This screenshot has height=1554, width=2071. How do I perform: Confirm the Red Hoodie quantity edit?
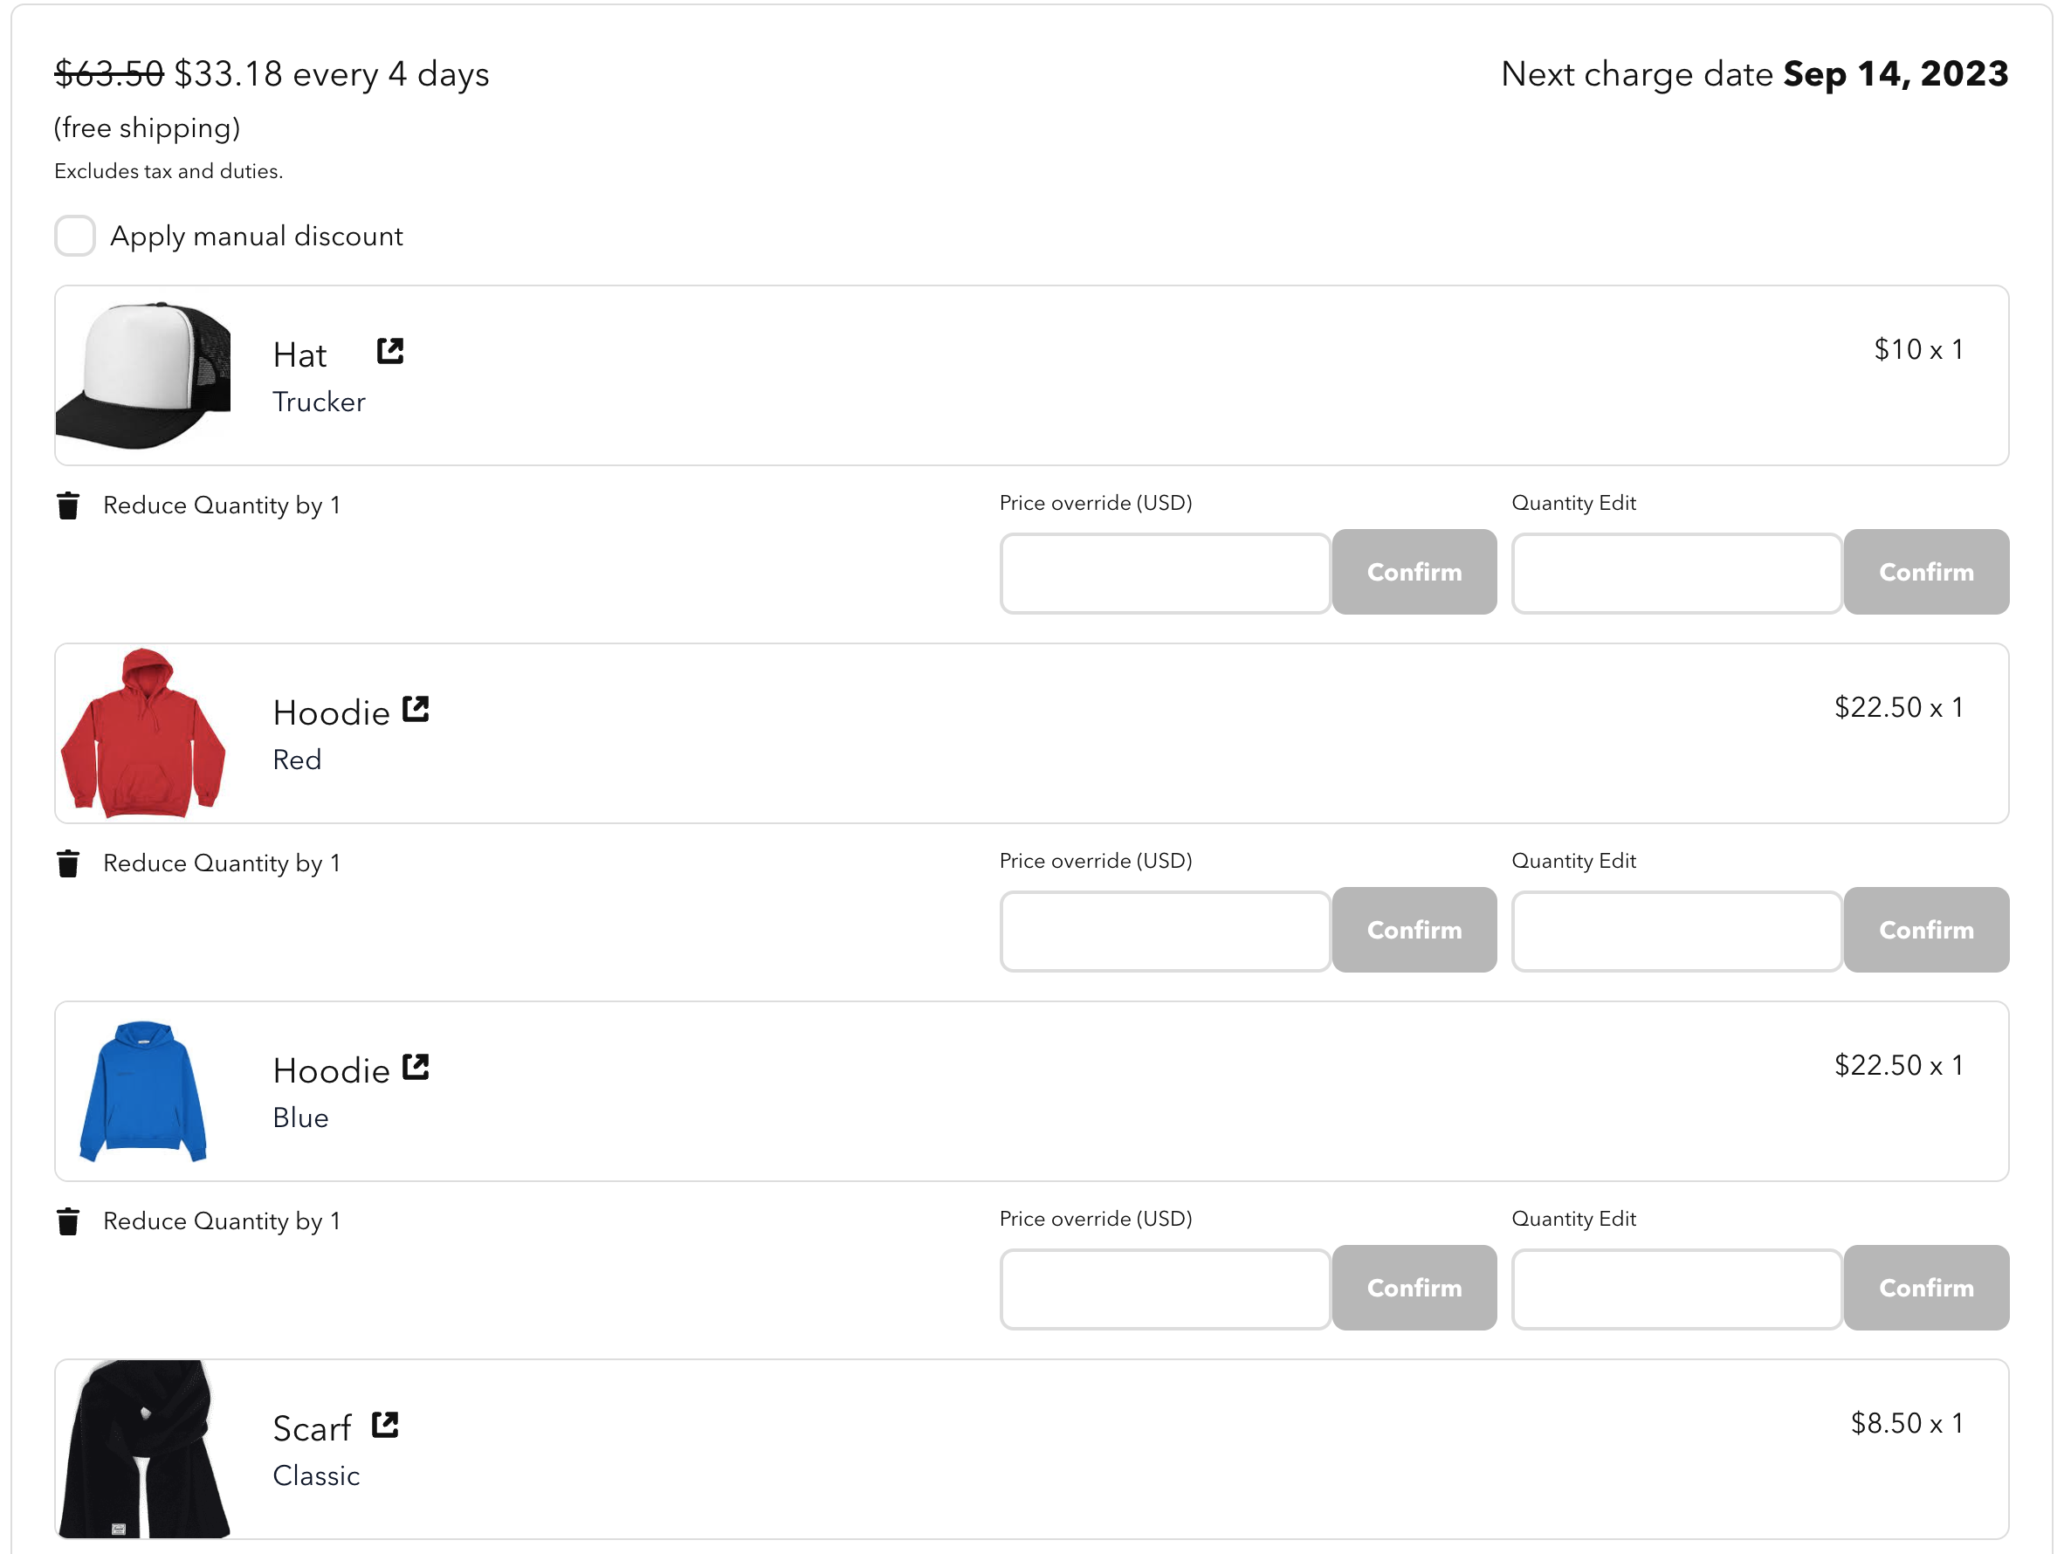pyautogui.click(x=1926, y=930)
